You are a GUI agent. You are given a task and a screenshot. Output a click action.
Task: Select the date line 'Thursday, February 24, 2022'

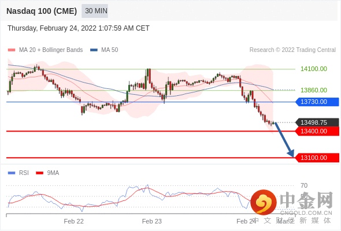(79, 28)
